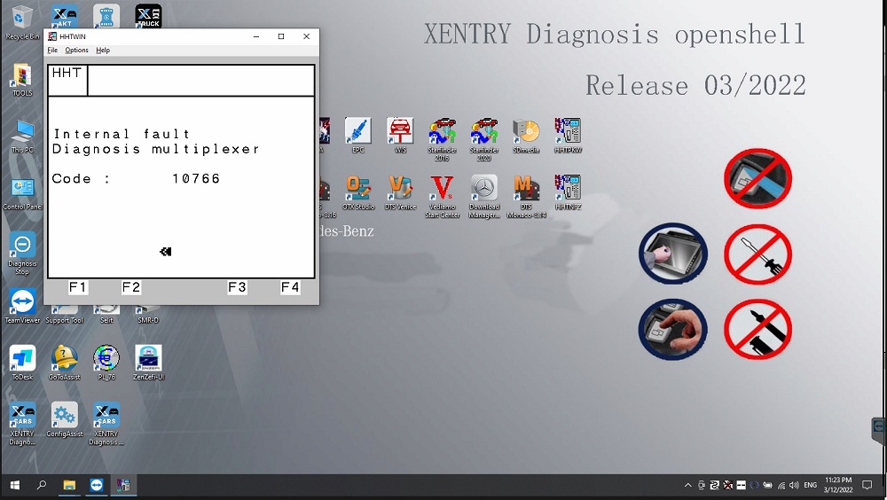Open File Explorer from the taskbar
Screen dimensions: 887x500
point(69,485)
